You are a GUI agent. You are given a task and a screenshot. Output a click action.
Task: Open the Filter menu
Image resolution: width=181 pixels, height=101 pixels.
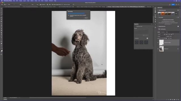[x=36, y=1]
